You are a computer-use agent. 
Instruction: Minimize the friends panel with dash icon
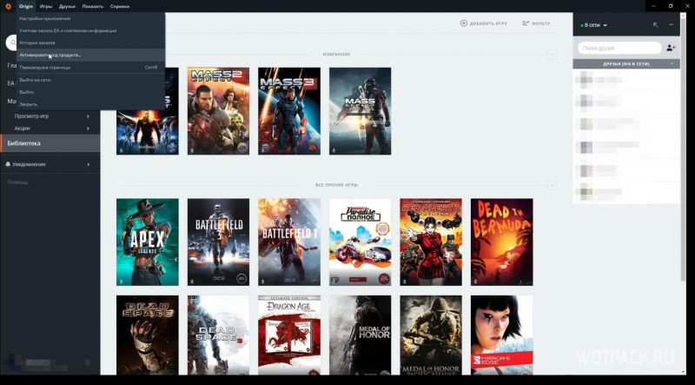[x=671, y=25]
